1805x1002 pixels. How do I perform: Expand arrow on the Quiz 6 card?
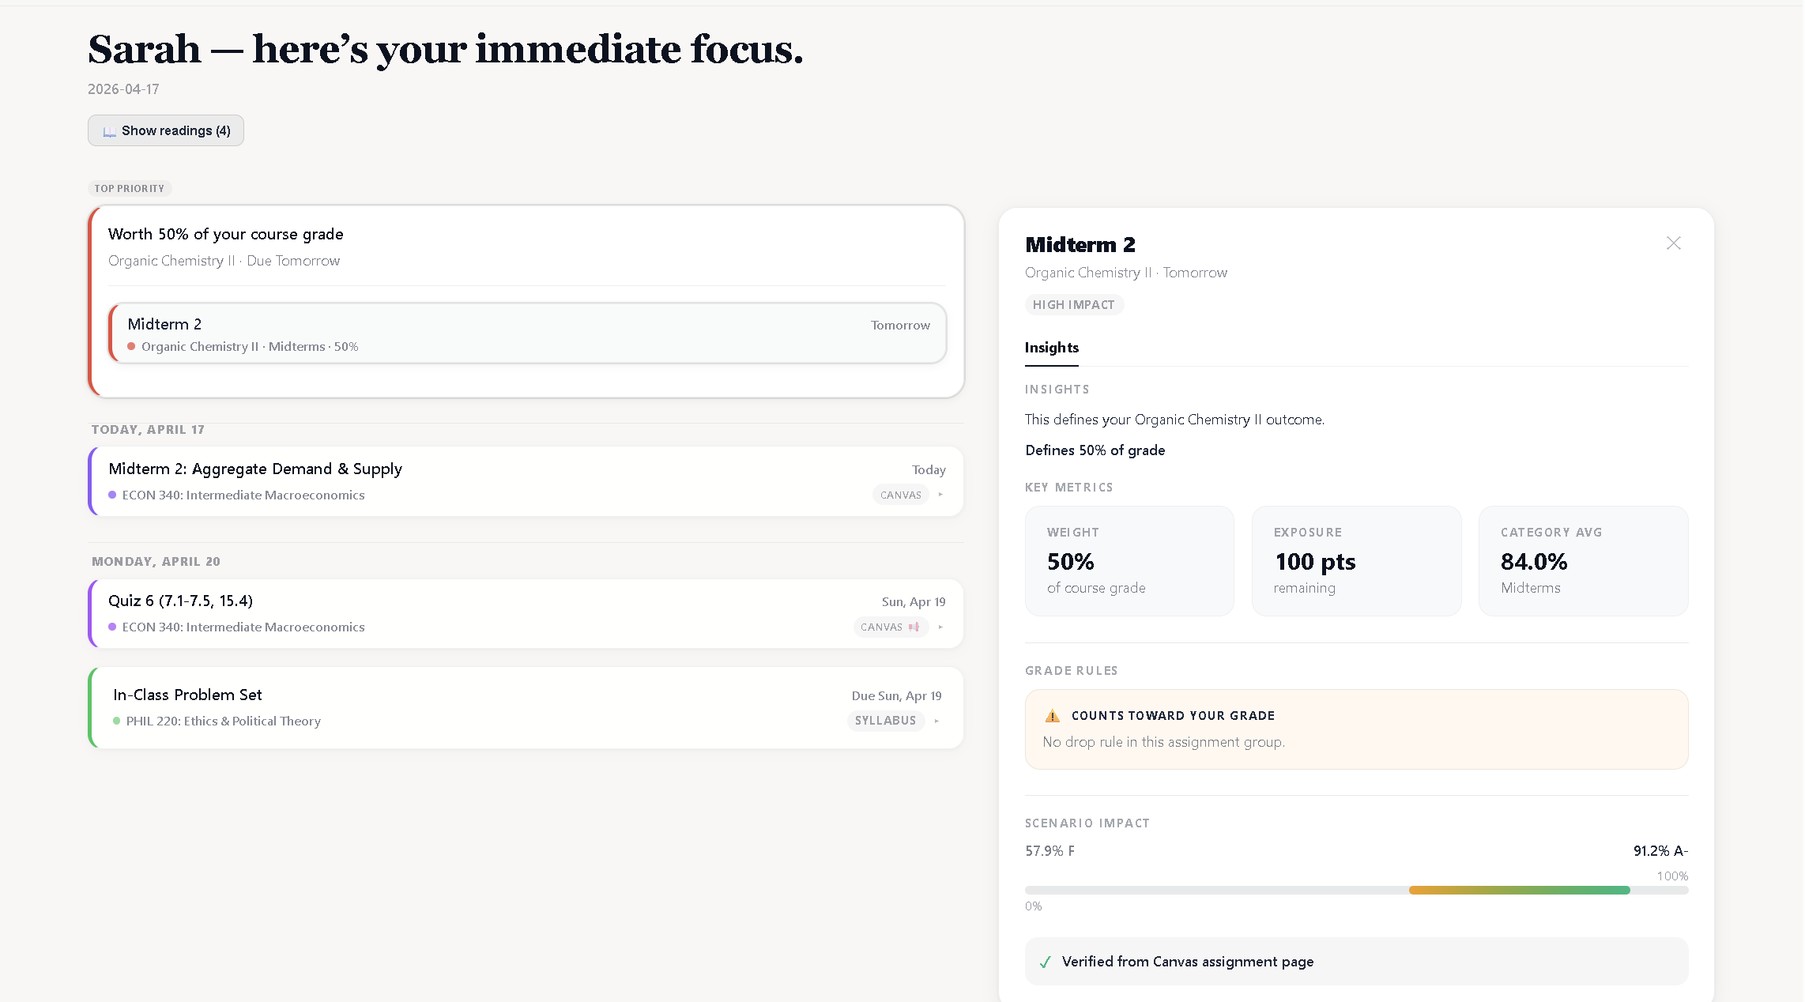940,627
